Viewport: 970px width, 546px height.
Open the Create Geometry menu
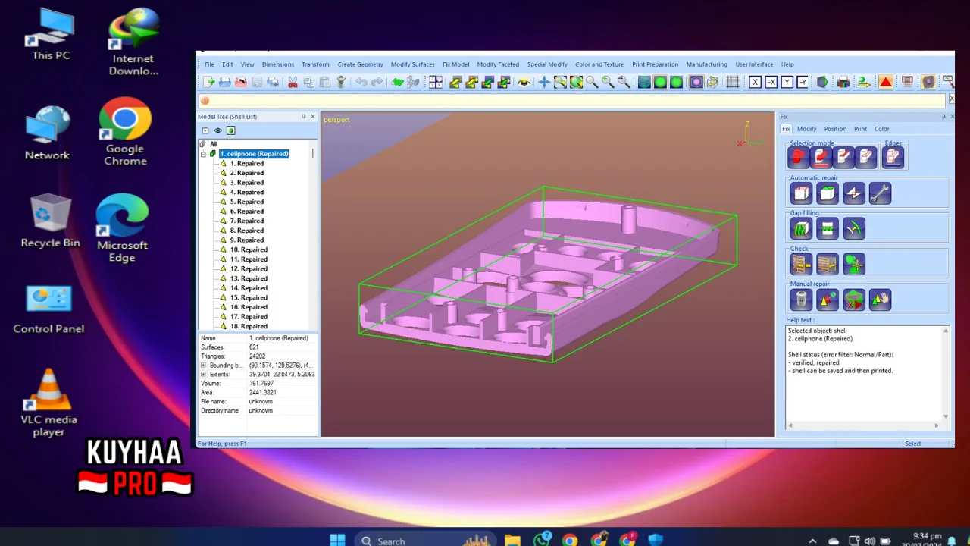361,64
